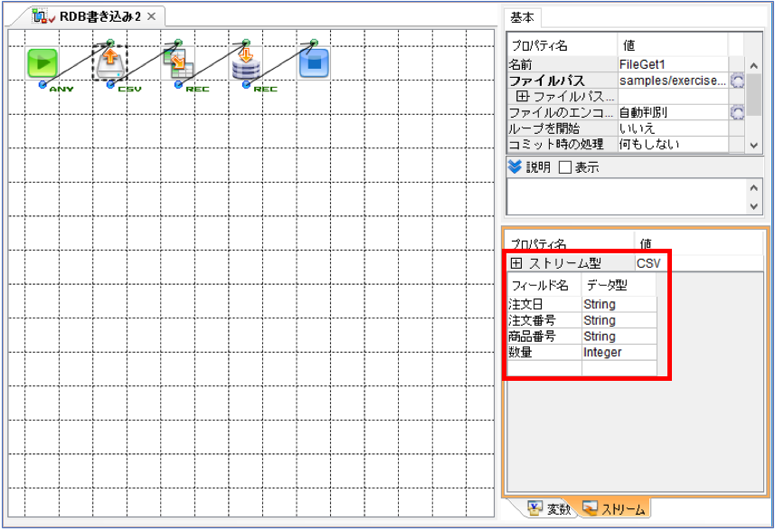The width and height of the screenshot is (775, 531).
Task: Open the 基本 properties tab
Action: click(523, 18)
